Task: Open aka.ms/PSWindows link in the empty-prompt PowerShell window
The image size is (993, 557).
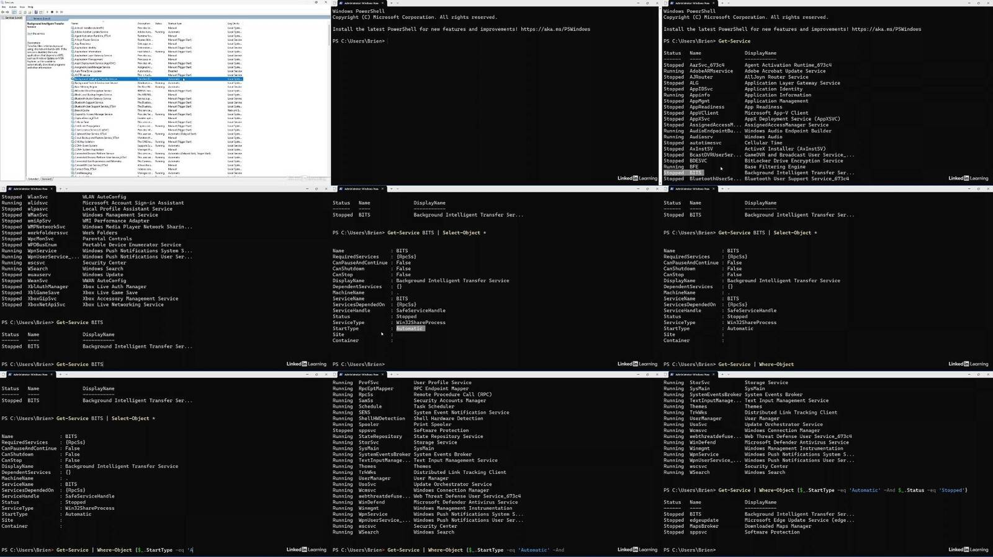Action: (555, 29)
